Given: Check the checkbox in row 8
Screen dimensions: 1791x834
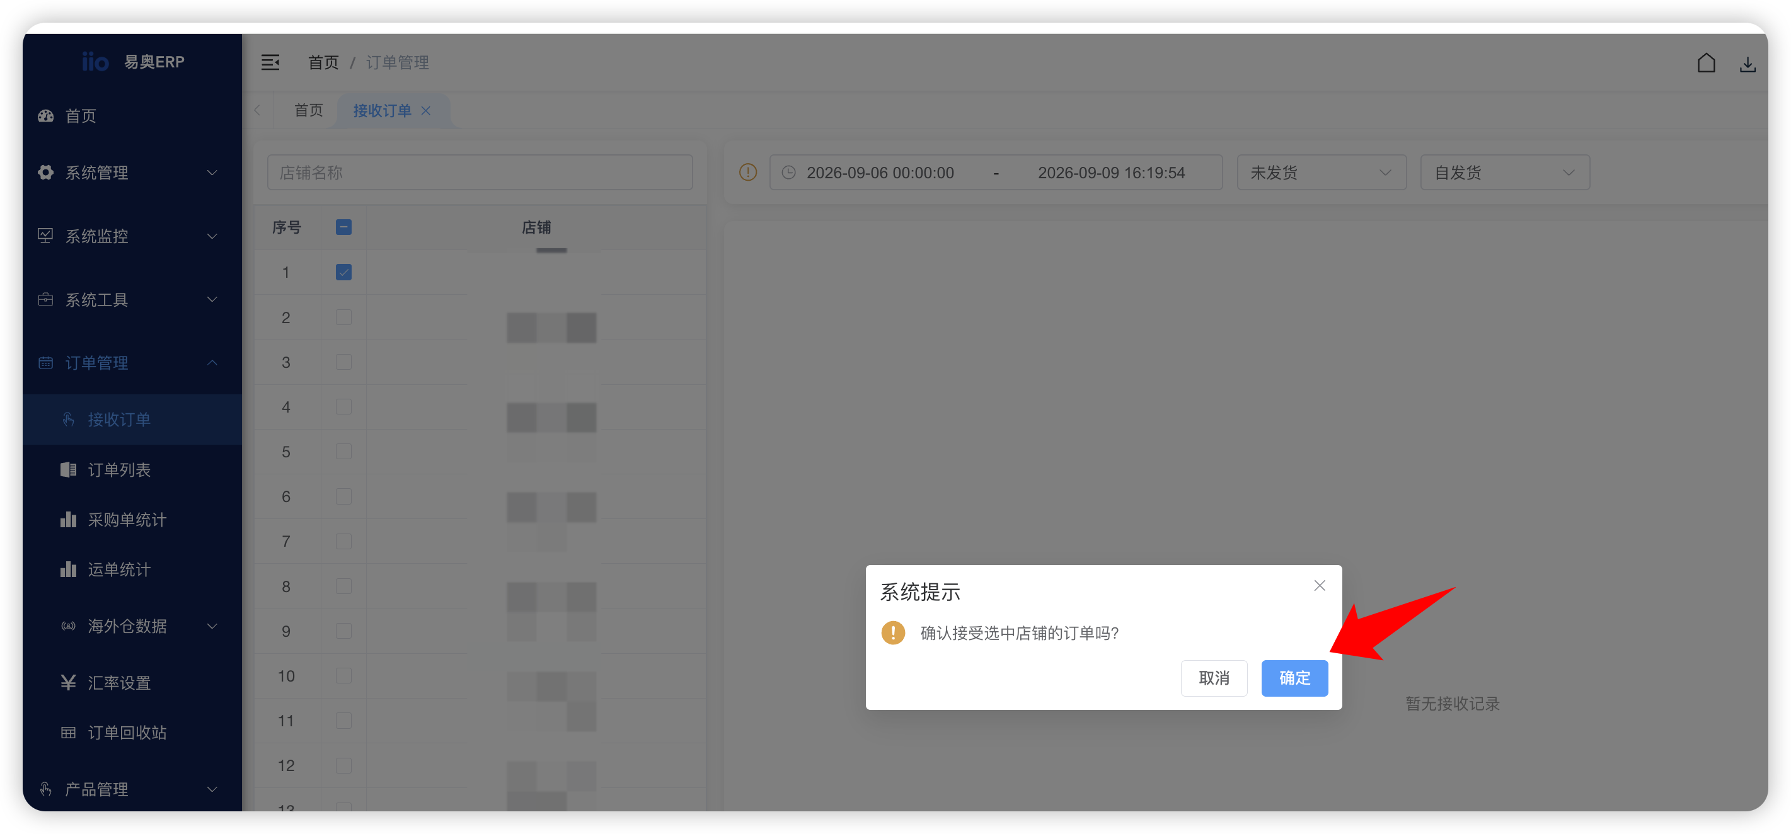Looking at the screenshot, I should click(343, 586).
